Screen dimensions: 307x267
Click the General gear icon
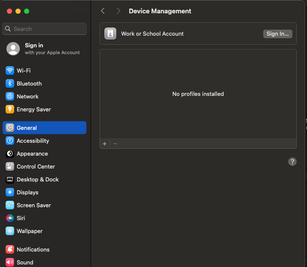tap(10, 128)
